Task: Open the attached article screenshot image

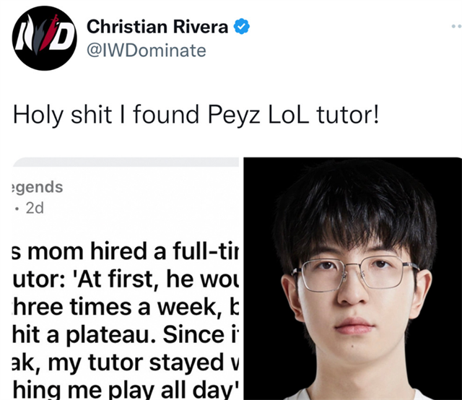Action: click(126, 279)
